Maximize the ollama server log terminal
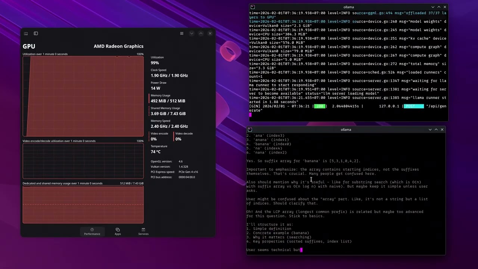478x269 pixels. point(439,7)
